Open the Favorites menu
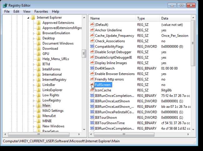 (41, 11)
